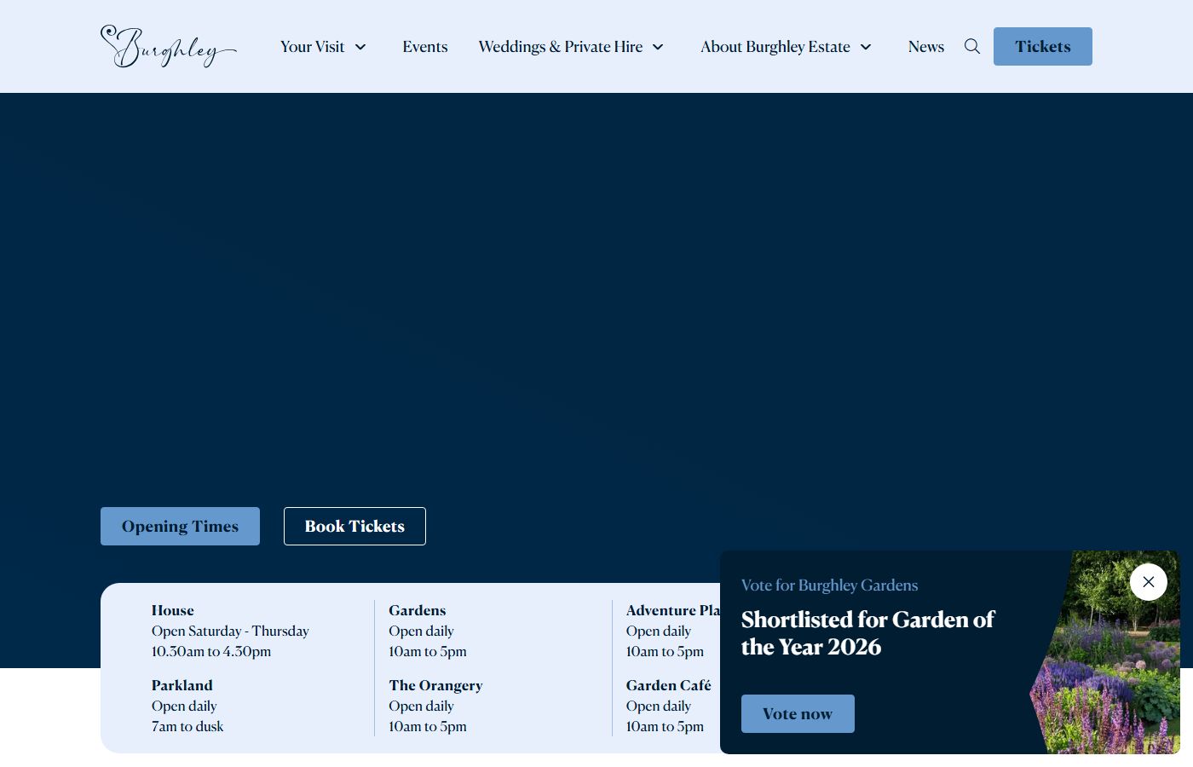Expand the Your Visit chevron
Screen dimensions: 1193x767
(x=360, y=47)
